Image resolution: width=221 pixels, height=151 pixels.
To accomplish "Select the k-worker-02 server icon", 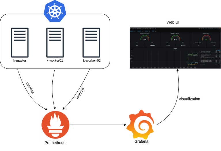I will pyautogui.click(x=91, y=42).
